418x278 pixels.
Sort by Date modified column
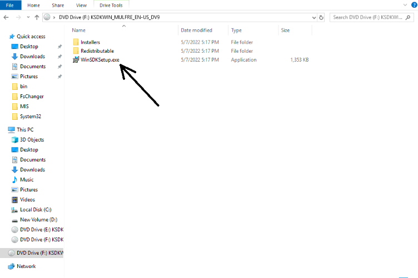(x=196, y=31)
